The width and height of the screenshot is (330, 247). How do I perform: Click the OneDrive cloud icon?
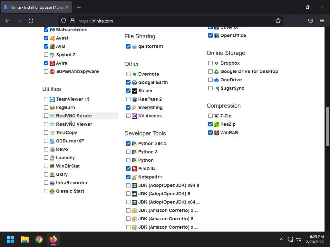pos(216,80)
